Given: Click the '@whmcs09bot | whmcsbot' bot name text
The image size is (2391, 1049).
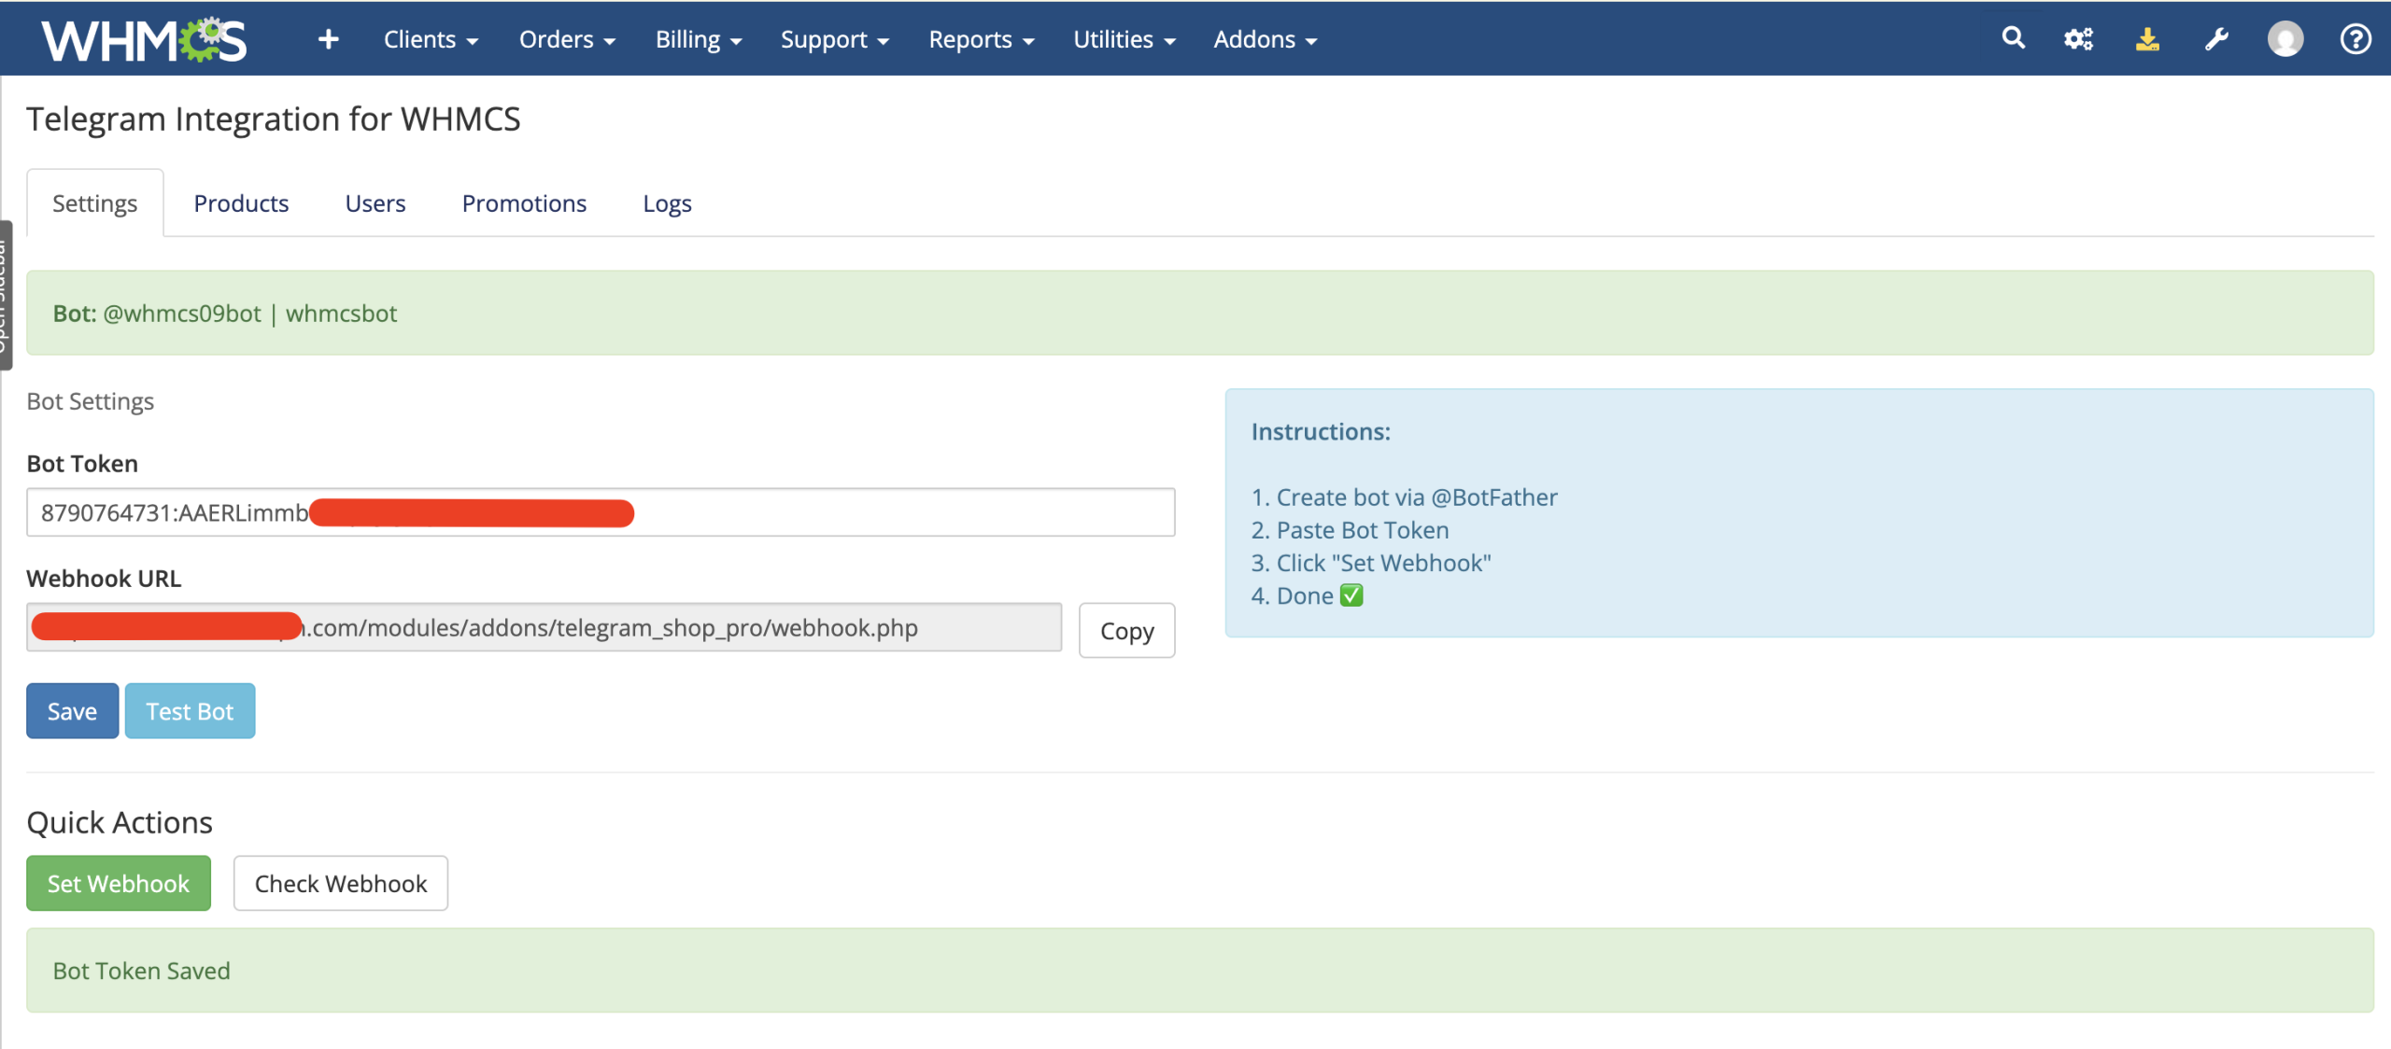Looking at the screenshot, I should tap(250, 314).
